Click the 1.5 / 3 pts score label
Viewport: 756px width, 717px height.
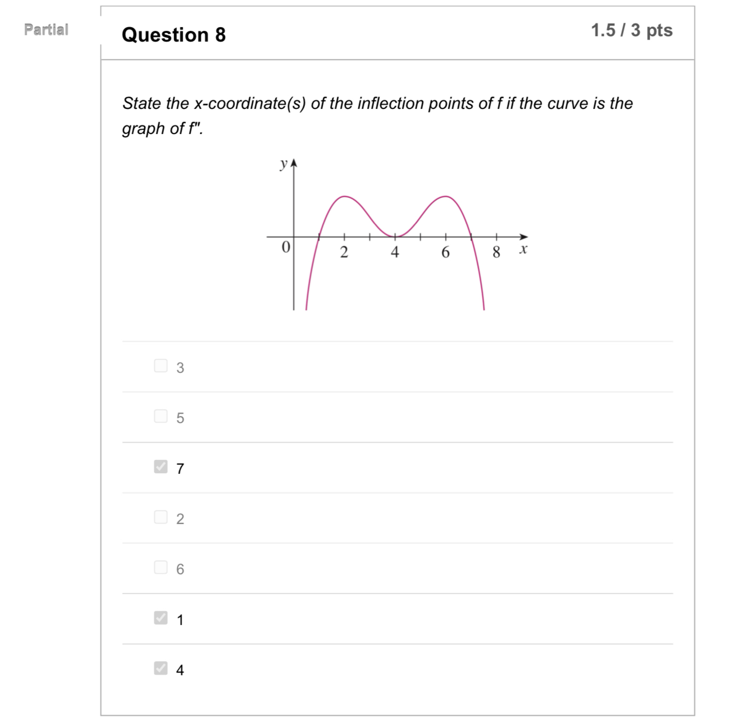632,30
